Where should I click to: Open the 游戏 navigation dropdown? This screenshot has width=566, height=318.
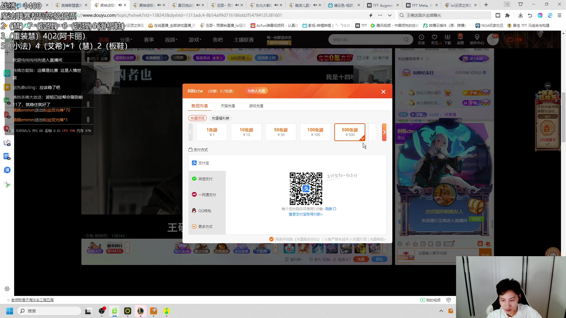pyautogui.click(x=195, y=39)
